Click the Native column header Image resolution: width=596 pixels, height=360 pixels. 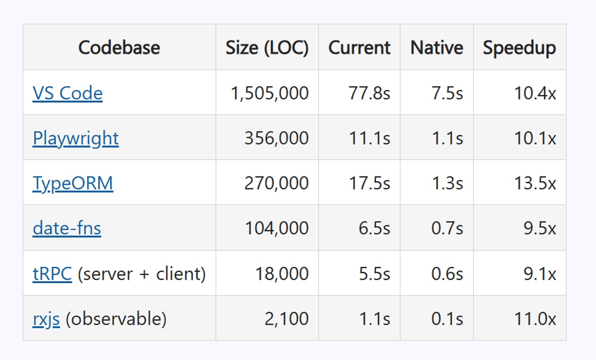point(437,48)
